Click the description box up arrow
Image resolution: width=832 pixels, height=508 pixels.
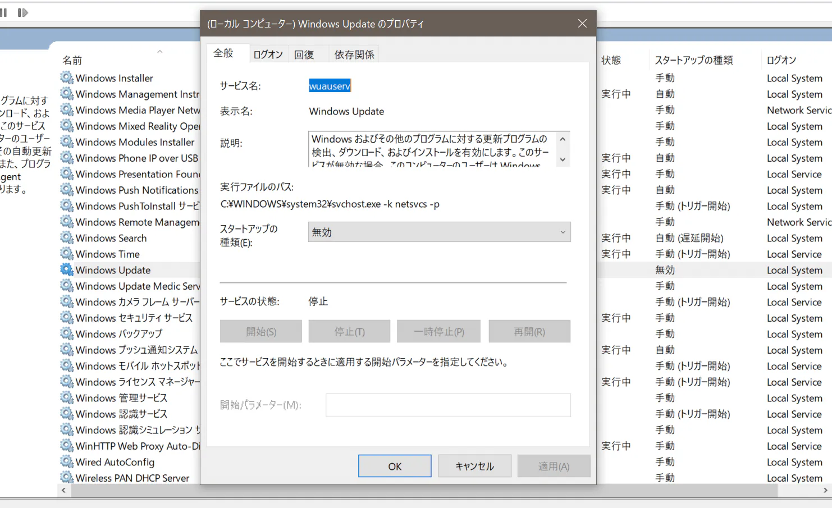point(563,139)
